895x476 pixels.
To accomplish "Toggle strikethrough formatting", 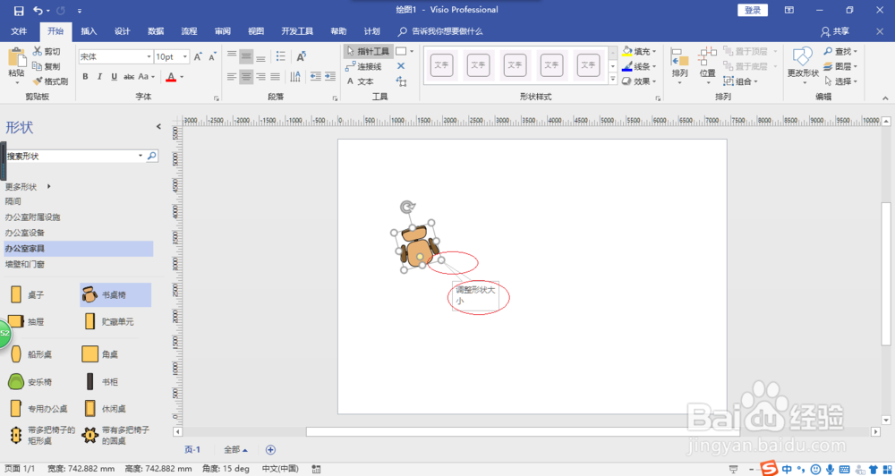I will 129,76.
